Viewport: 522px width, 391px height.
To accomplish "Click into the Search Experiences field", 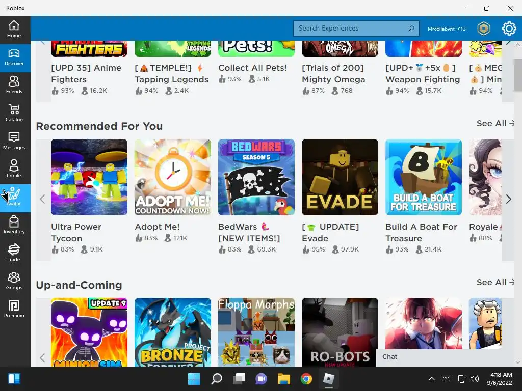I will 356,29.
